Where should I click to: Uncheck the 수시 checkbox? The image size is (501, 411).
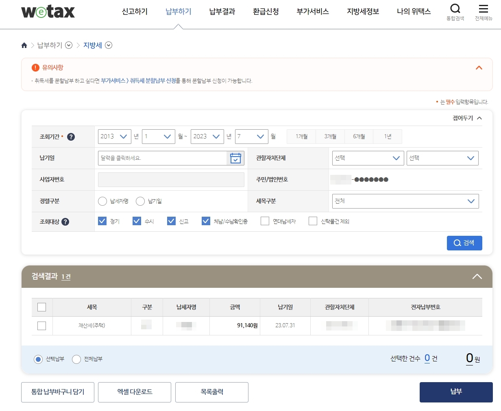click(x=137, y=221)
